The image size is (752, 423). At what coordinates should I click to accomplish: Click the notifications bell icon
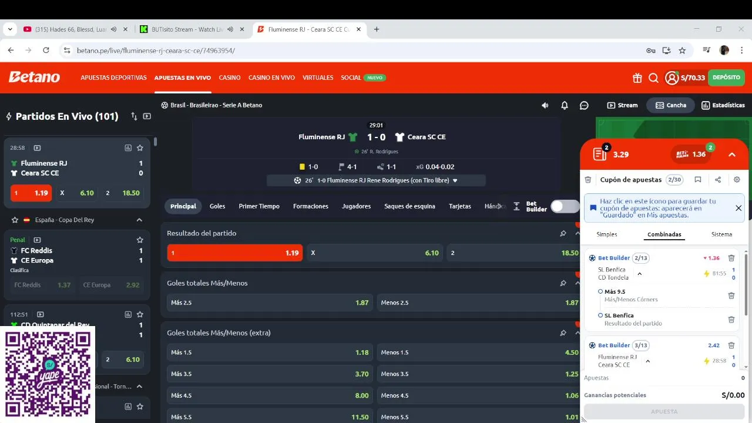click(x=565, y=105)
